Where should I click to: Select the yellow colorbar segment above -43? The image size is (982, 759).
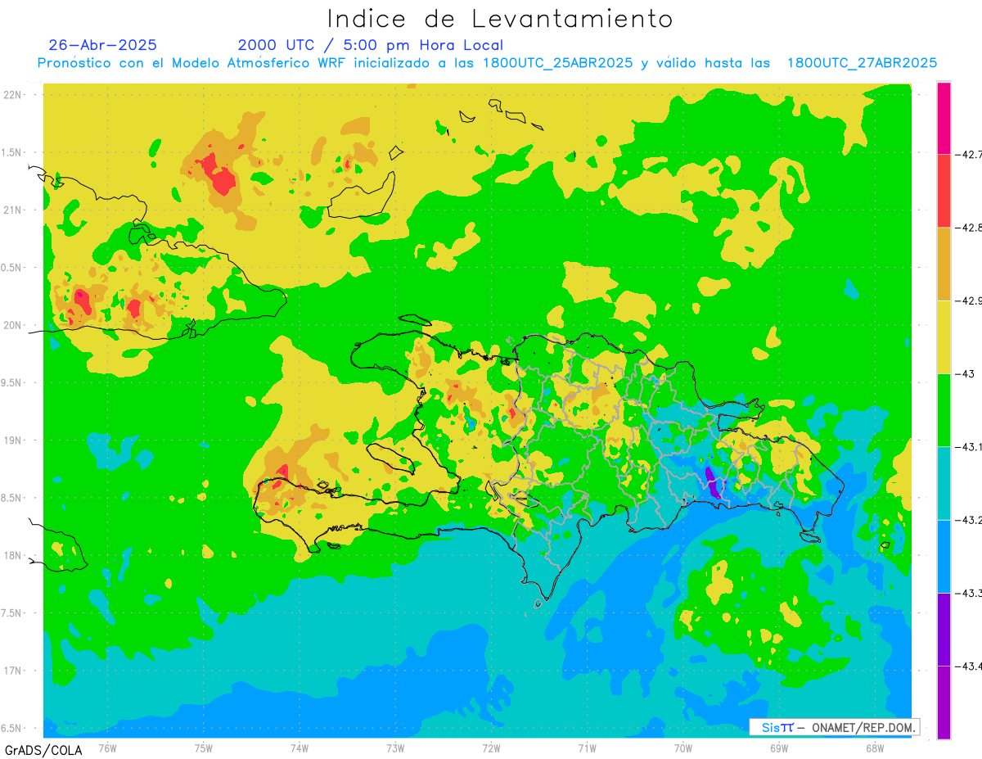(944, 337)
